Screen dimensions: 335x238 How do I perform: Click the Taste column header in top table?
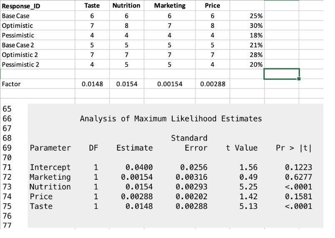click(92, 5)
